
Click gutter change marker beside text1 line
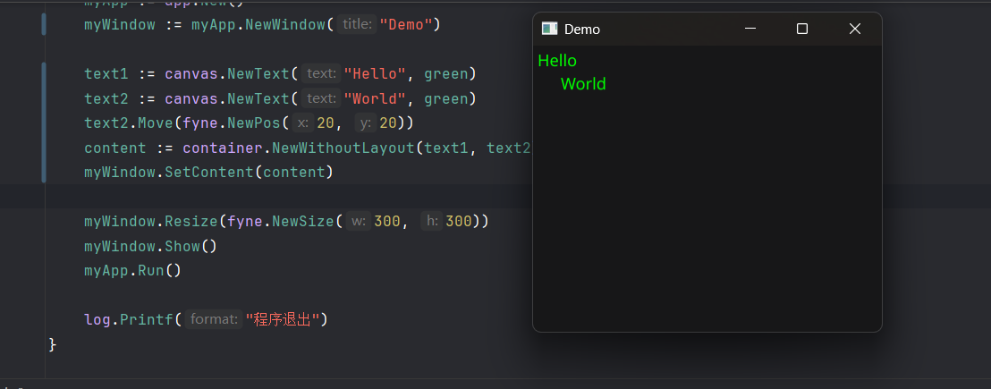tap(44, 74)
